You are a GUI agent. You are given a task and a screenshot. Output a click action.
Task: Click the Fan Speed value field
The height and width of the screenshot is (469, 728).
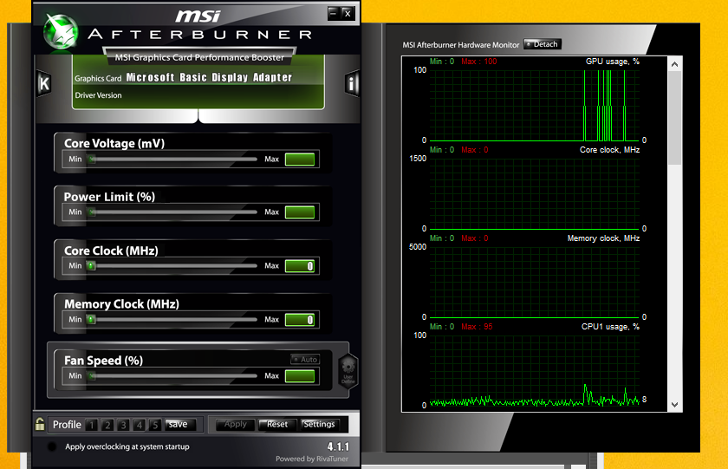[x=300, y=376]
